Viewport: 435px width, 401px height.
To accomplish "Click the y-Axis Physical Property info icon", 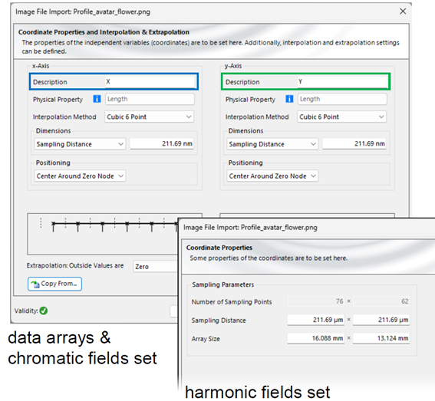I will click(x=289, y=99).
